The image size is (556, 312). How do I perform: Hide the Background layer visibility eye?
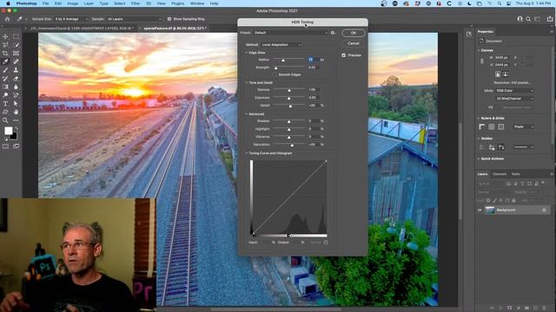point(480,210)
